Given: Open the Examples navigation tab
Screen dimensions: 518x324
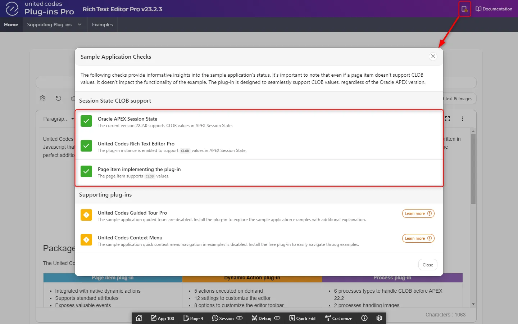Looking at the screenshot, I should pos(102,24).
